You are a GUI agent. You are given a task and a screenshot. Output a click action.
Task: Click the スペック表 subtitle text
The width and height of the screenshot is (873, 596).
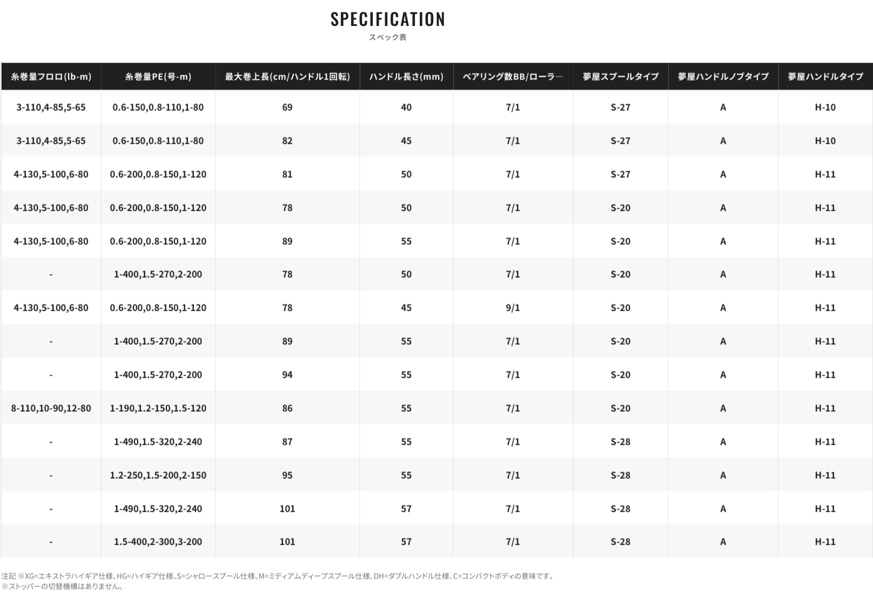coord(387,37)
